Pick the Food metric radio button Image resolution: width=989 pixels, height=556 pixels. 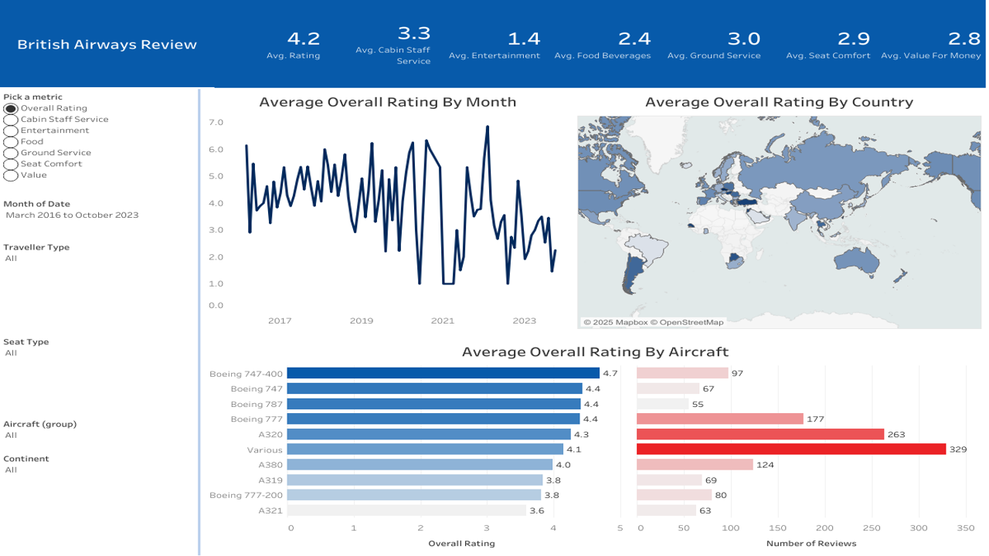click(x=11, y=142)
